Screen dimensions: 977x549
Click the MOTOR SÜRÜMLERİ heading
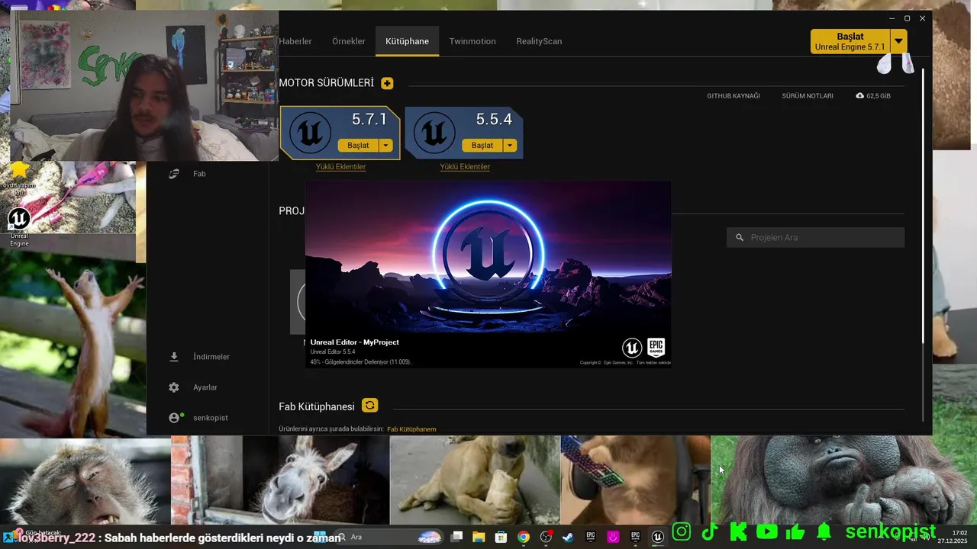(x=326, y=83)
